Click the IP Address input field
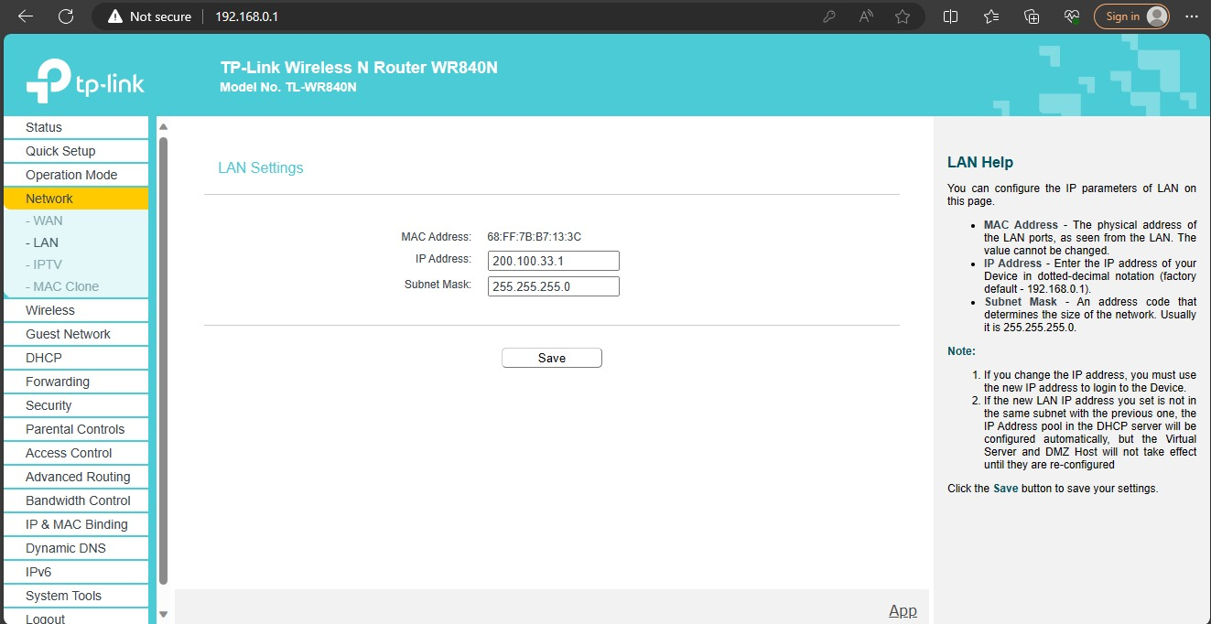The image size is (1211, 624). pyautogui.click(x=554, y=261)
